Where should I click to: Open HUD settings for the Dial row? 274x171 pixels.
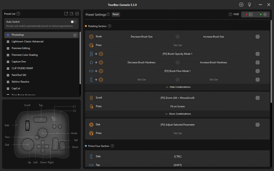pyautogui.click(x=258, y=124)
